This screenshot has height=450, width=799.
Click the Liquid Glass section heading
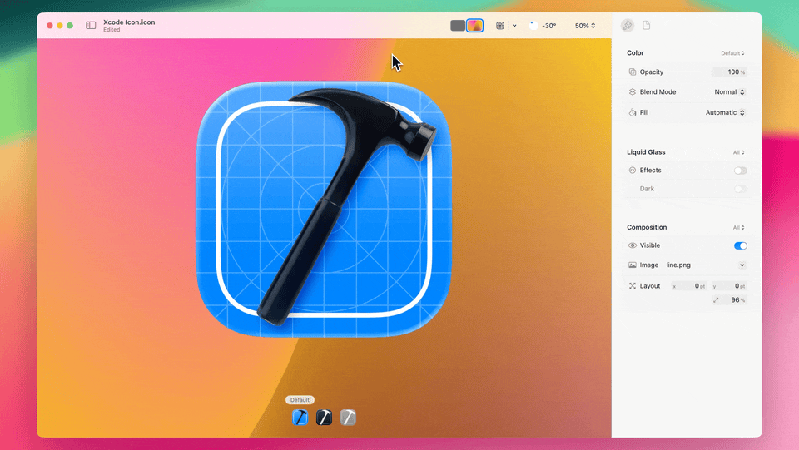click(x=646, y=152)
